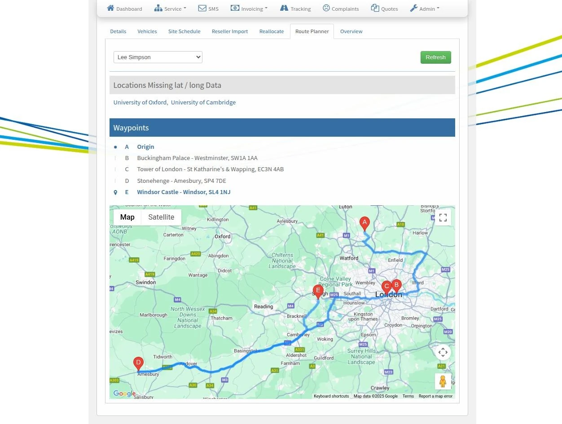The image size is (562, 424).
Task: Open the Site Schedule tab
Action: [184, 31]
